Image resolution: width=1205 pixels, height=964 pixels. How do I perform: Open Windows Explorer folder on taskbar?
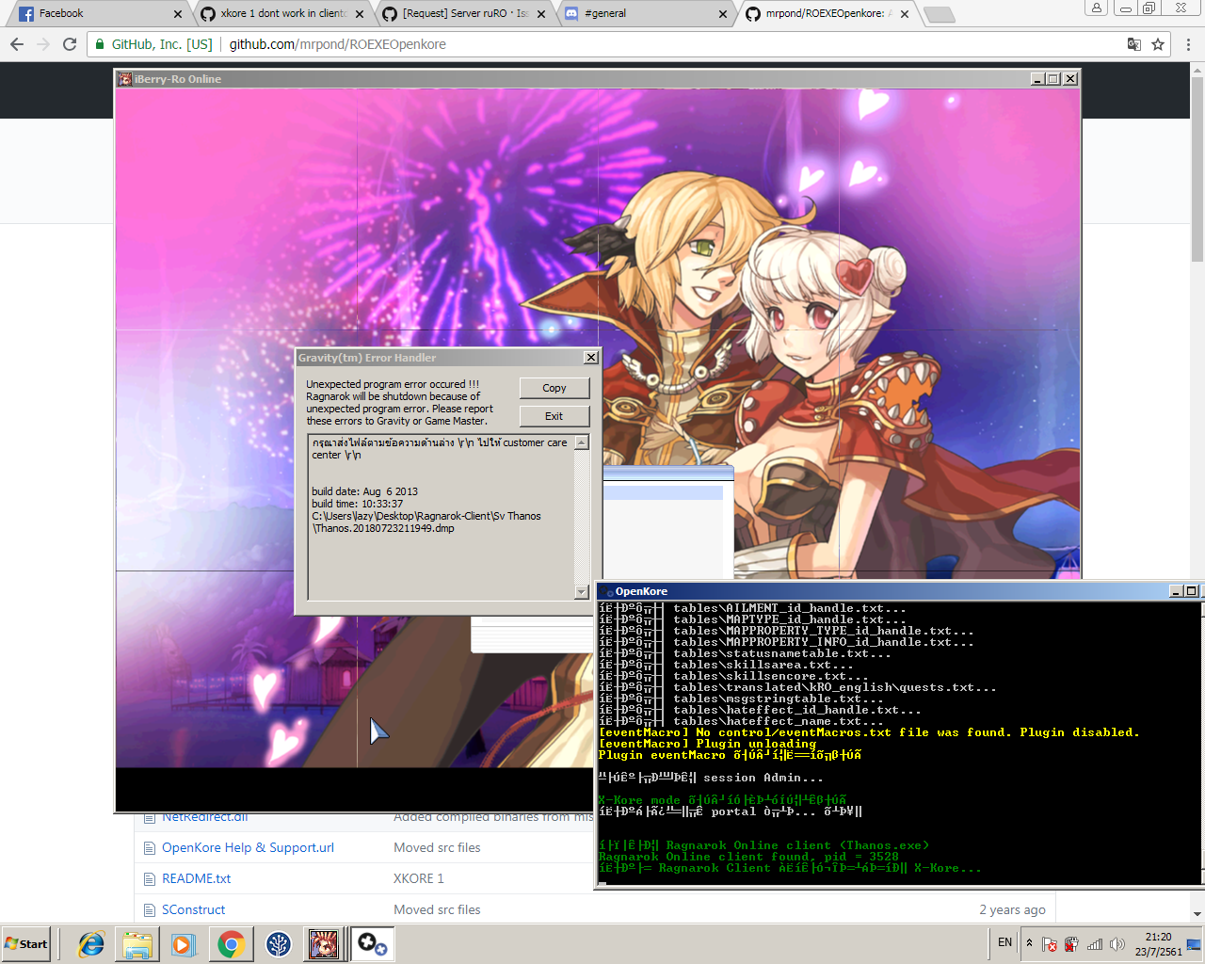tap(137, 944)
